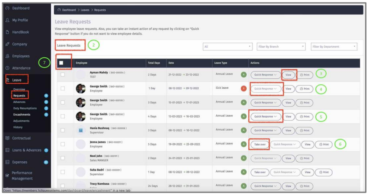Viewport: 367px width, 194px height.
Task: Check the box for Ayman Mahdy row
Action: [63, 75]
